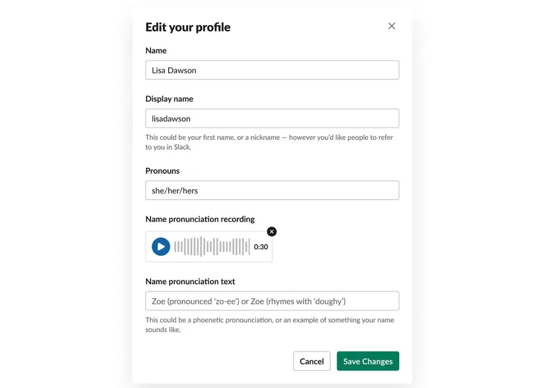Screen dimensions: 539x388
Task: Click the audio waveform of the recording
Action: (212, 246)
